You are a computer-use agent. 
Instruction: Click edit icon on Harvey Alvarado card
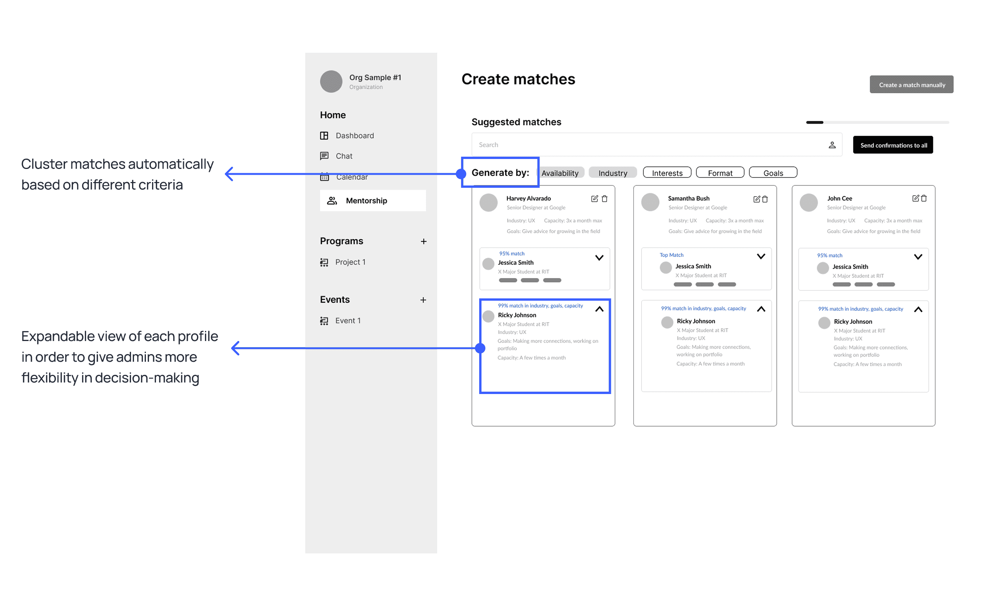pos(594,199)
